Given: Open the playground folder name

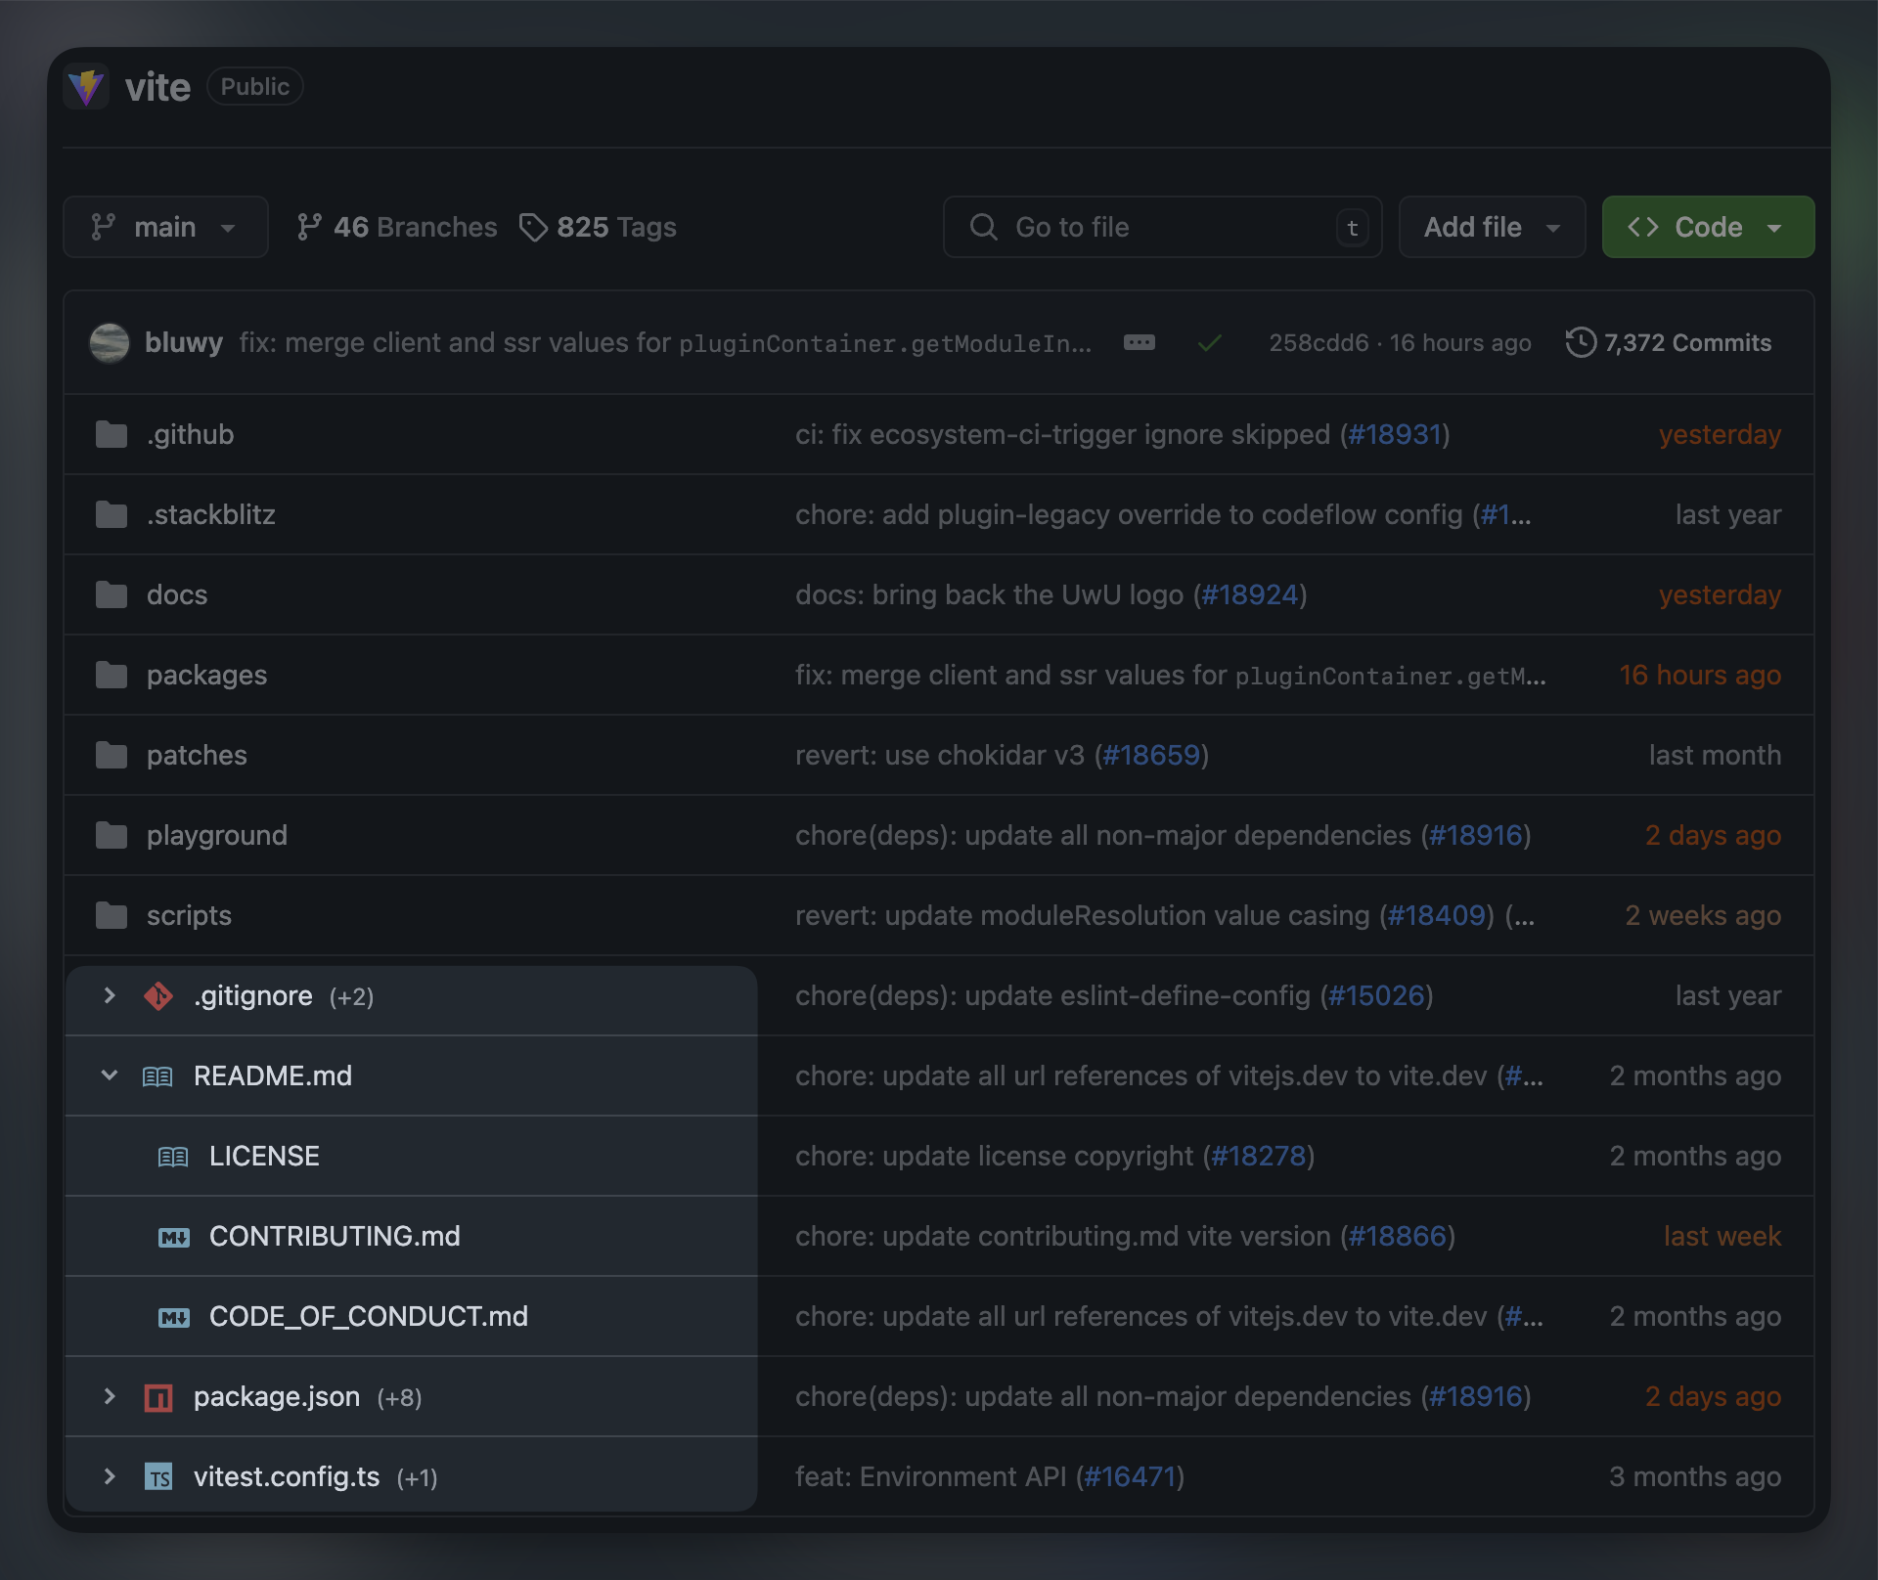Looking at the screenshot, I should pos(217,836).
